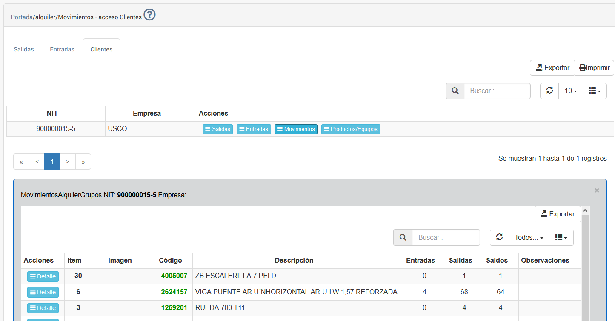
Task: Focus the inner panel Buscar search field
Action: (x=446, y=238)
